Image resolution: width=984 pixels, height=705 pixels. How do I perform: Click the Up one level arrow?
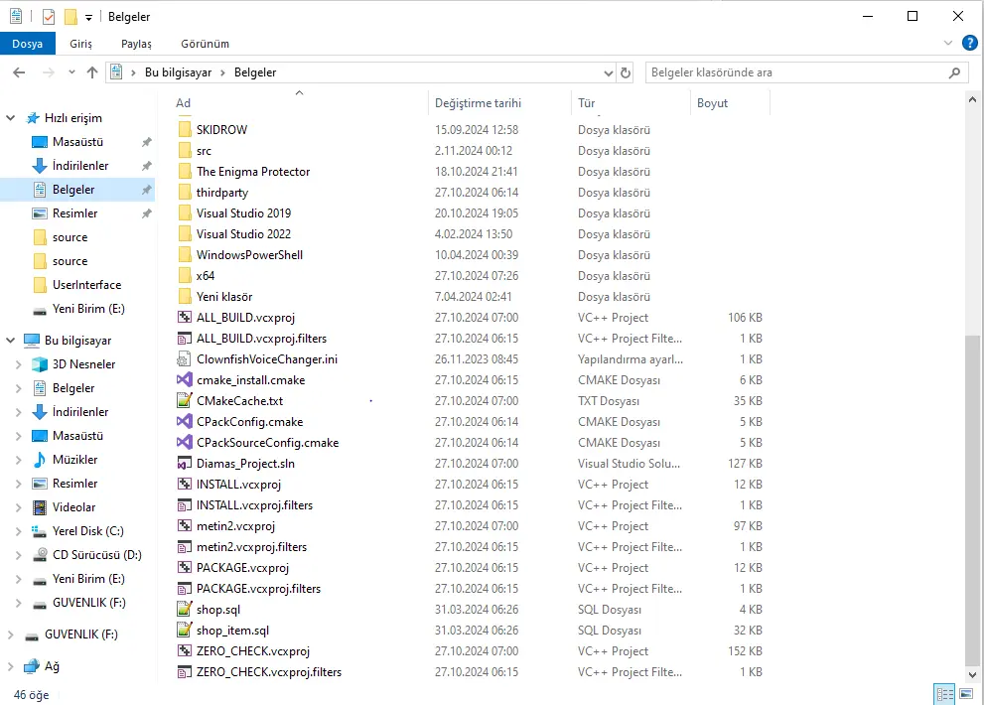pos(92,72)
